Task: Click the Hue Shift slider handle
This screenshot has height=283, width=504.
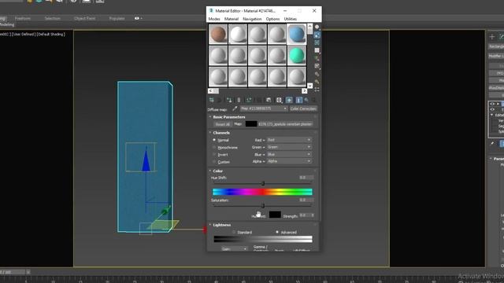Action: (x=263, y=183)
